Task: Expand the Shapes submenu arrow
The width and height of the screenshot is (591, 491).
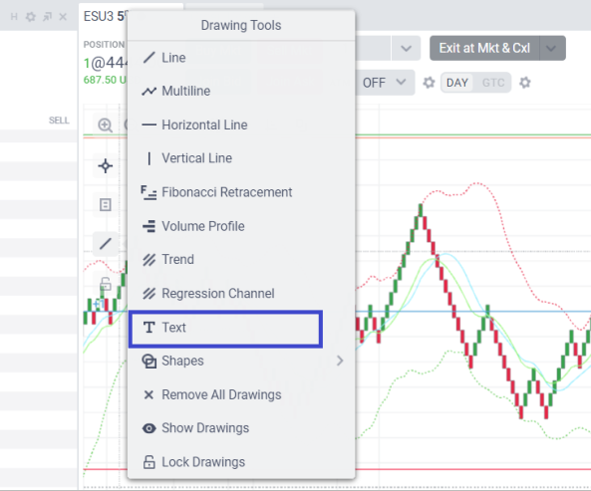Action: 340,361
